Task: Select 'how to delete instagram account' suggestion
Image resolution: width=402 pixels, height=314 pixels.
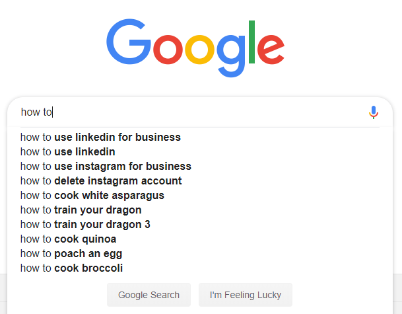Action: 101,181
